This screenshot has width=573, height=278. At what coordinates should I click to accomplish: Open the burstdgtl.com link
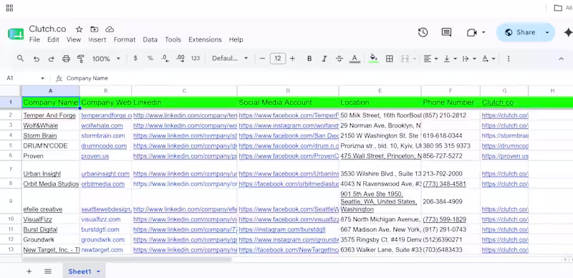[x=100, y=229]
